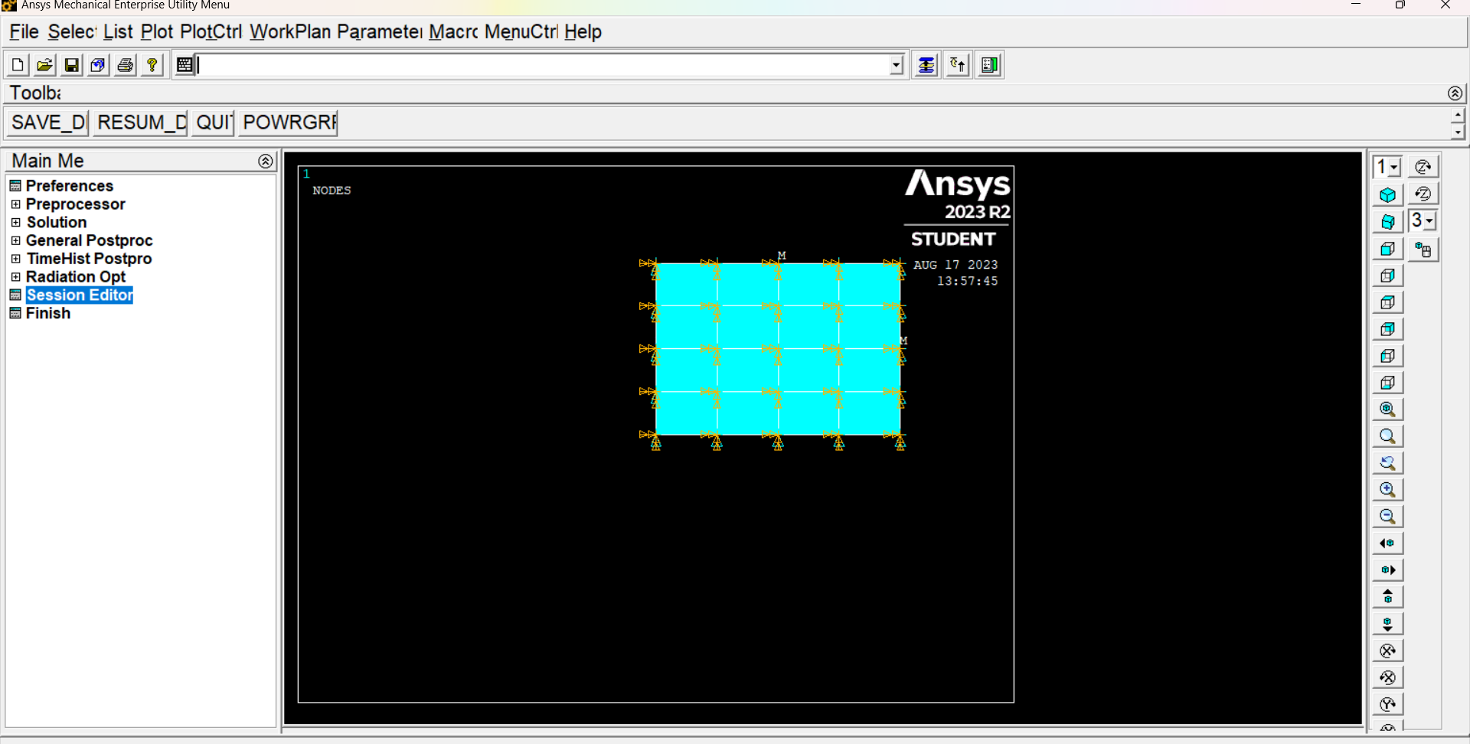The height and width of the screenshot is (744, 1470).
Task: Rotate clockwise about Z axis icon
Action: (x=1423, y=167)
